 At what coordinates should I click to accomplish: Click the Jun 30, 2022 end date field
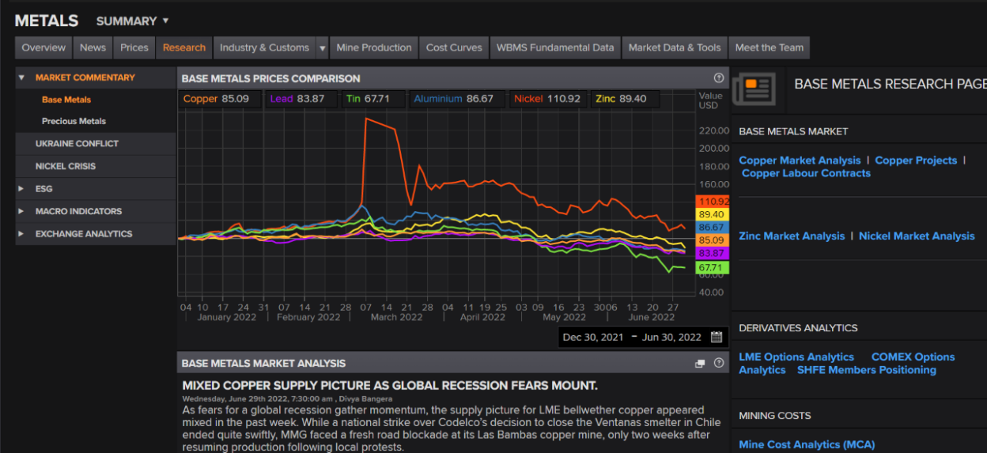tap(671, 337)
